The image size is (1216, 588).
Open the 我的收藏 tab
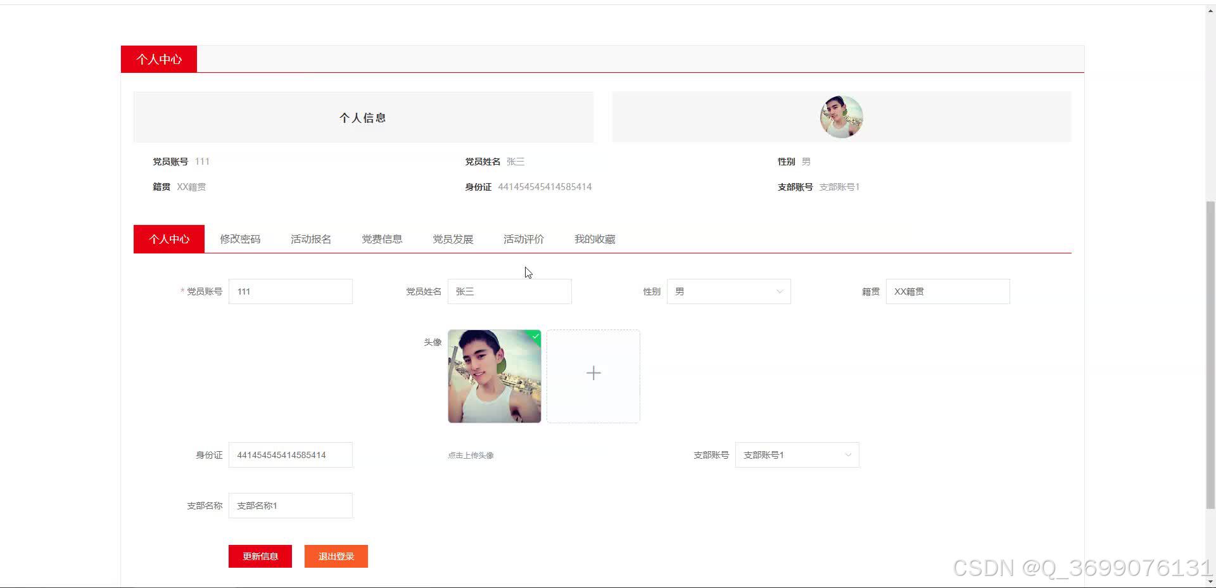[594, 239]
